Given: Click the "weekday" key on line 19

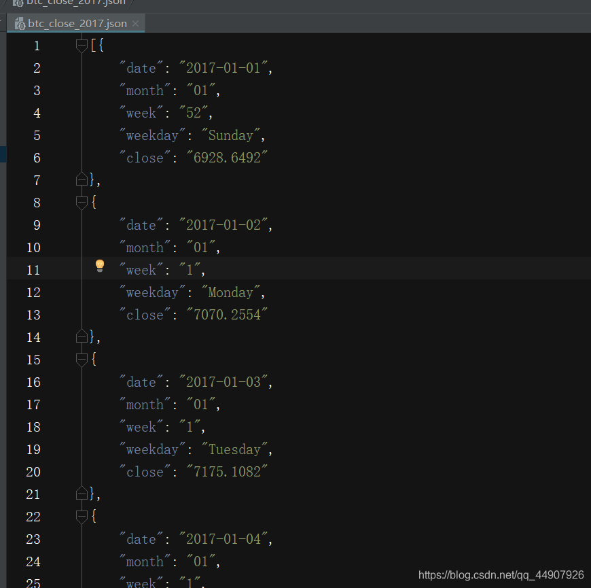Looking at the screenshot, I should [152, 449].
